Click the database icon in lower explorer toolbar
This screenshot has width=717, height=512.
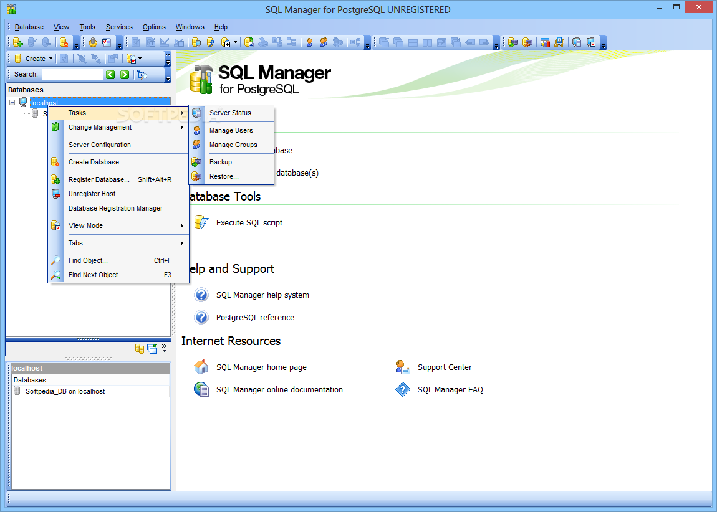coord(140,348)
